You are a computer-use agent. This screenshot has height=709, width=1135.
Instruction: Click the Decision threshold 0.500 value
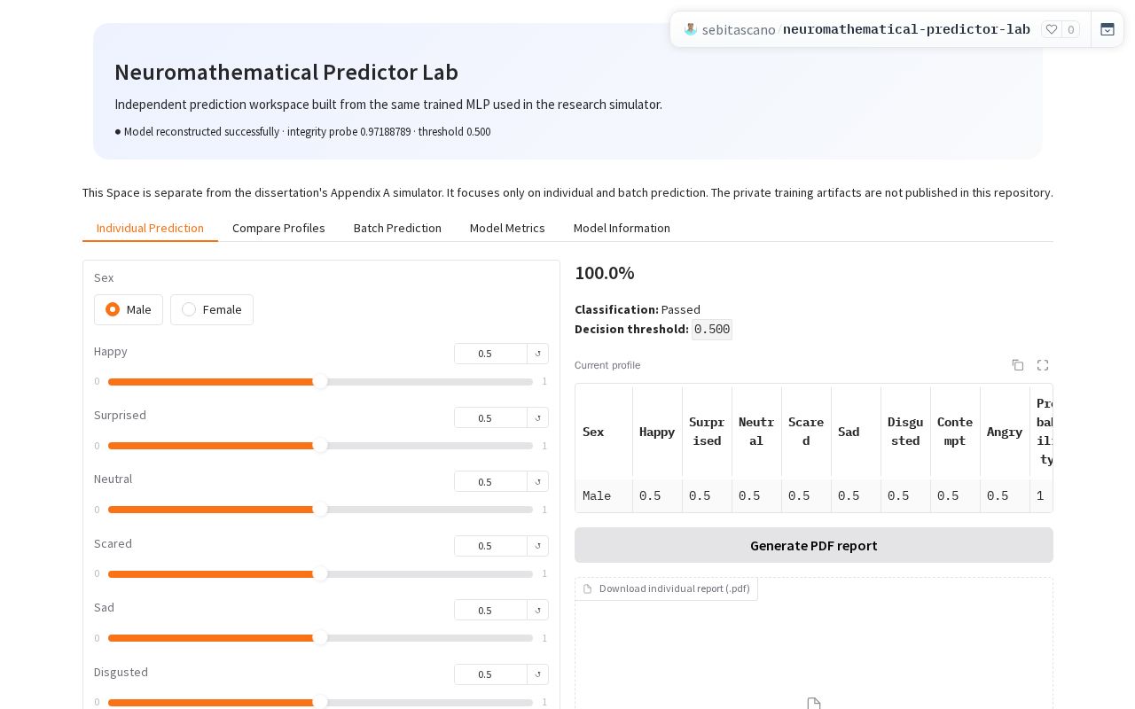coord(712,330)
